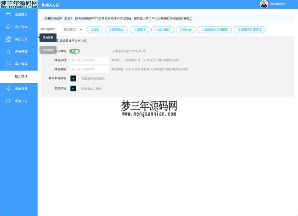This screenshot has width=298, height=216.
Task: Select 接入方法 in the sidebar menu
Action: (21, 77)
